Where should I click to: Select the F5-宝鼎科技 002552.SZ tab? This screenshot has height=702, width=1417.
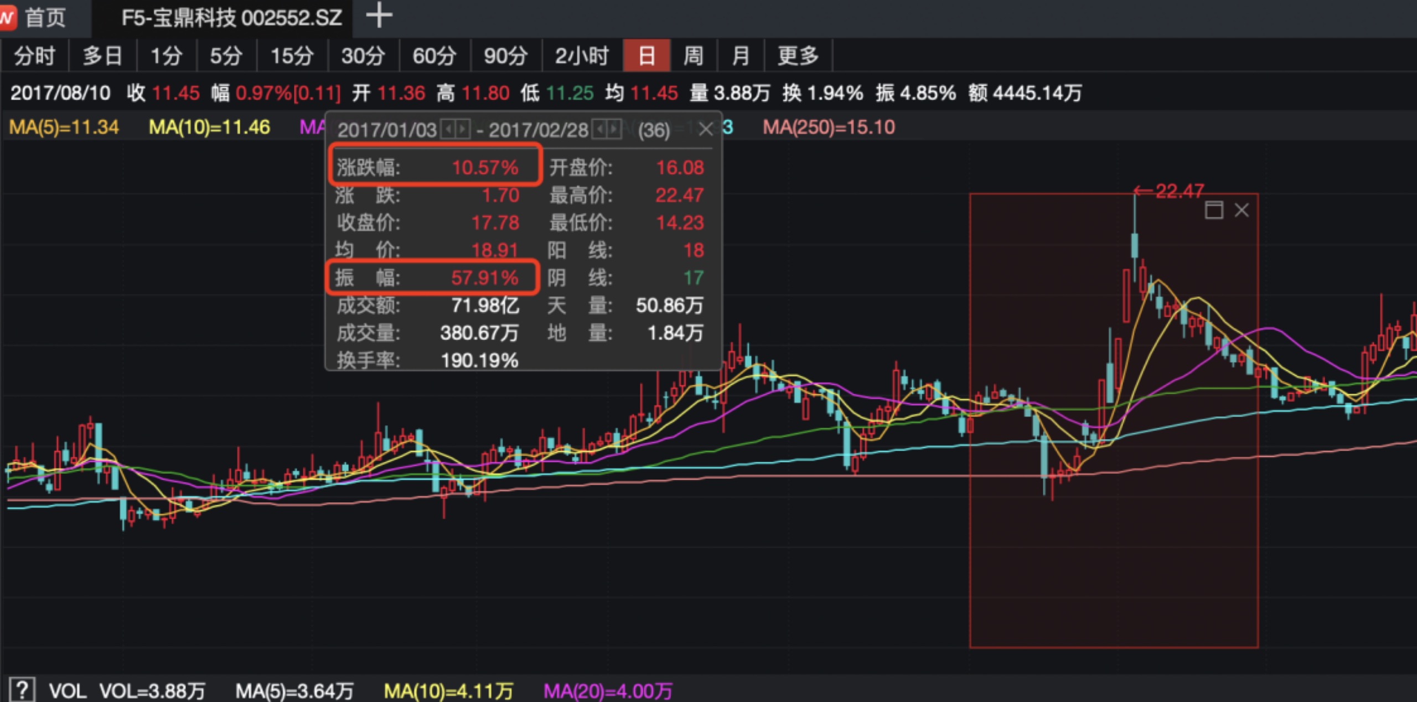pos(231,18)
